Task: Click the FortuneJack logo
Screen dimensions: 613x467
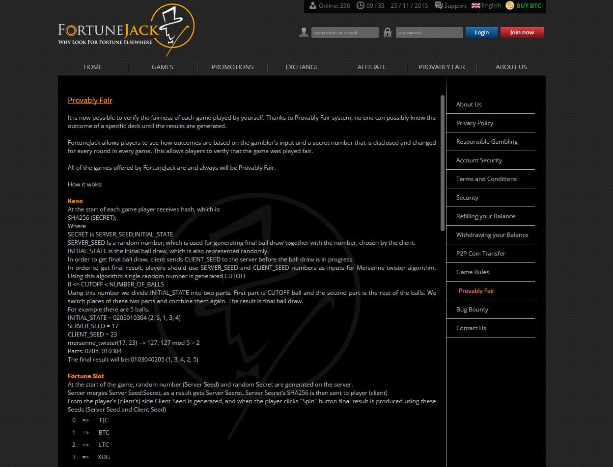Action: 126,30
